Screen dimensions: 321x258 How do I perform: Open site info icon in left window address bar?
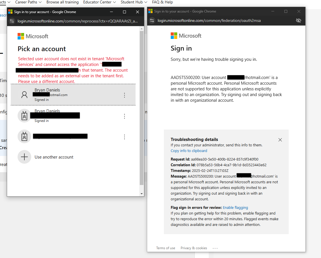click(x=12, y=21)
